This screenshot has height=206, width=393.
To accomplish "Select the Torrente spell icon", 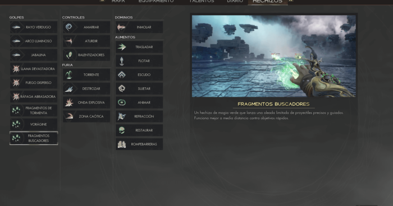I will tap(68, 74).
